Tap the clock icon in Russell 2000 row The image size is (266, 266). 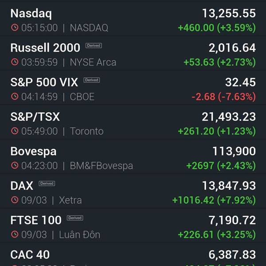[15, 62]
